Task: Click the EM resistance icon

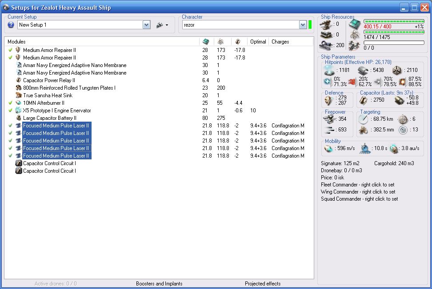Action: coord(328,82)
